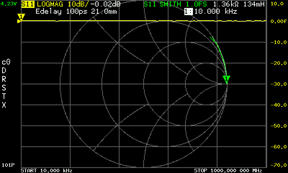This screenshot has height=173, width=288.
Task: Tap the 10.000 kHz marker frequency
Action: click(216, 12)
